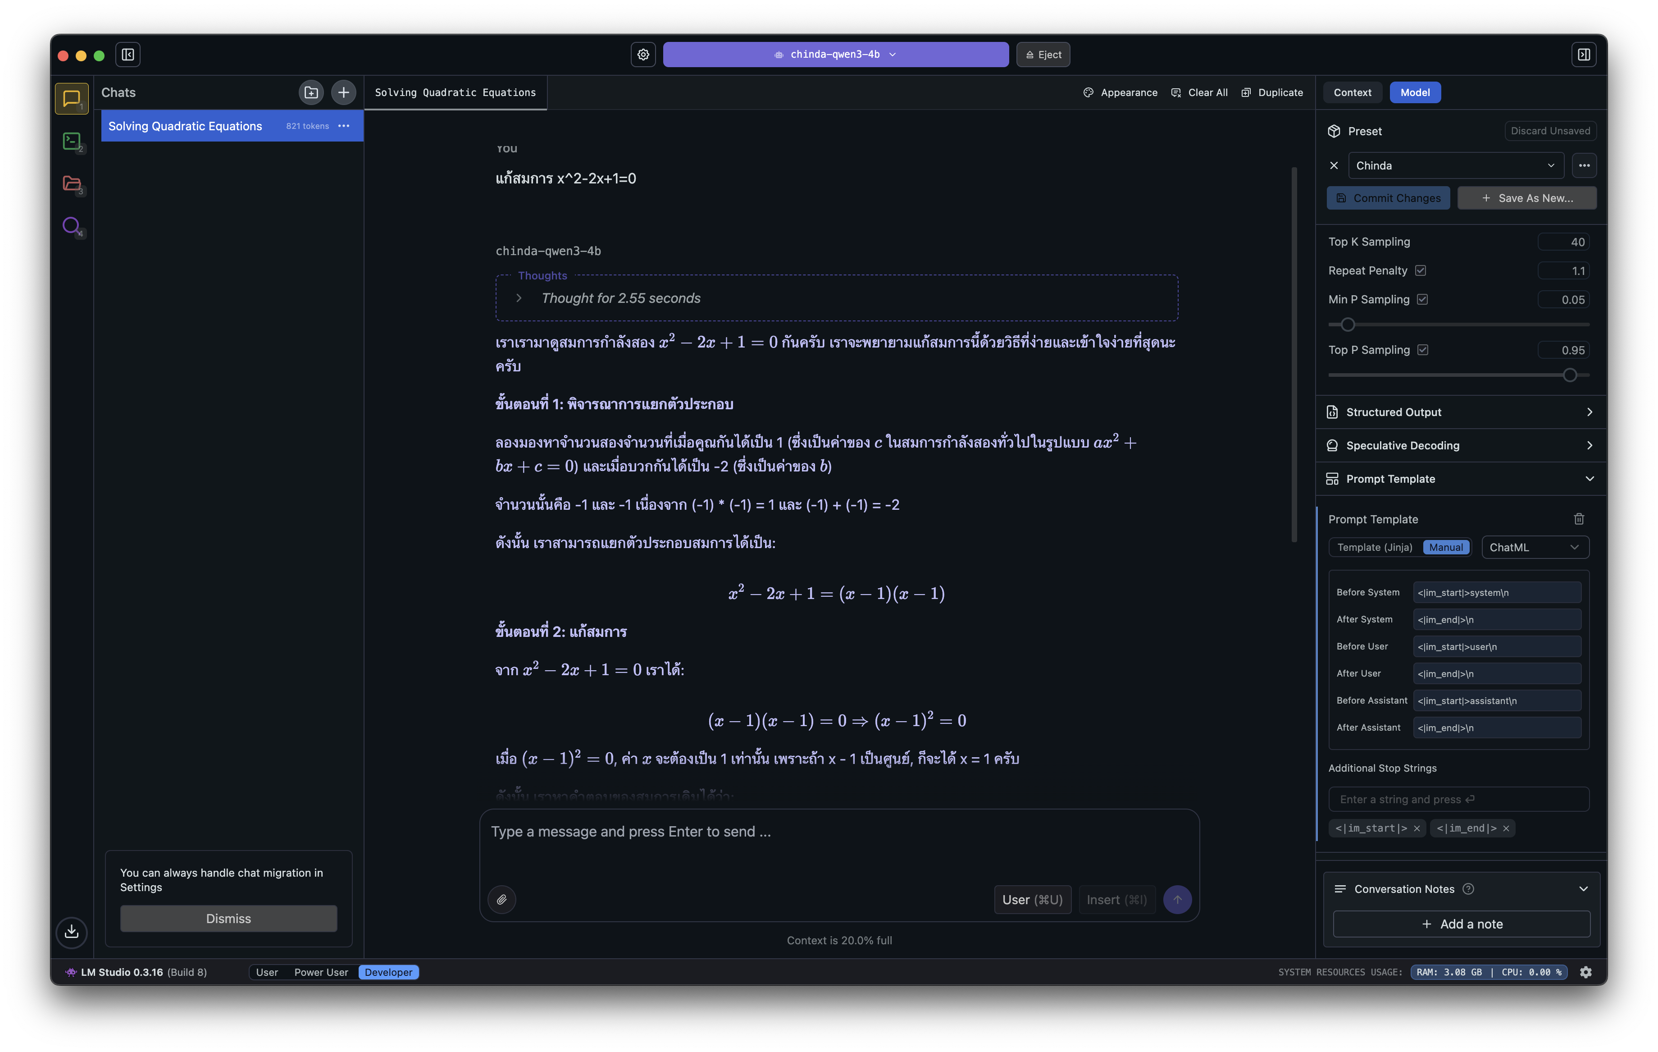The width and height of the screenshot is (1658, 1052).
Task: Toggle the Repeat Penalty checkbox
Action: [x=1421, y=271]
